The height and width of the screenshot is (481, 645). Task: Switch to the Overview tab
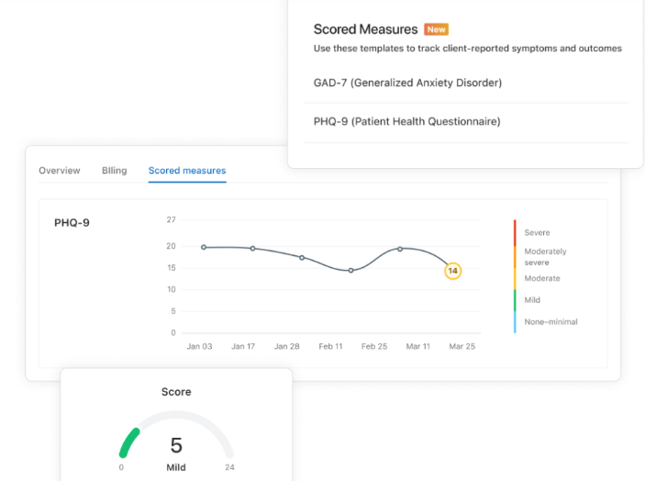[60, 171]
